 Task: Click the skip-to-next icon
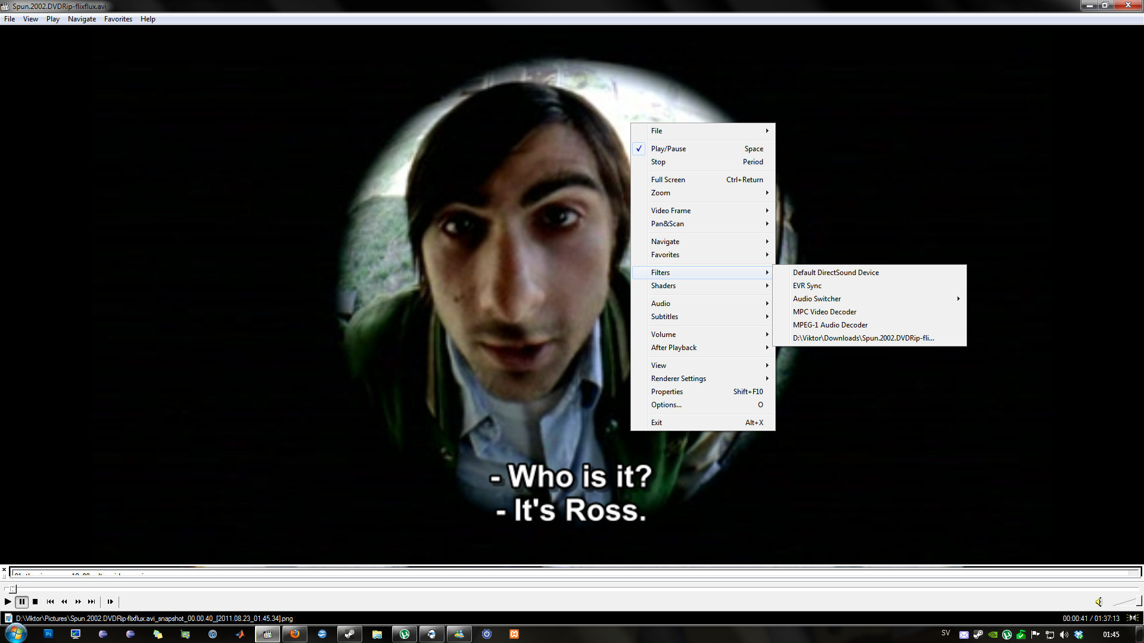click(91, 601)
